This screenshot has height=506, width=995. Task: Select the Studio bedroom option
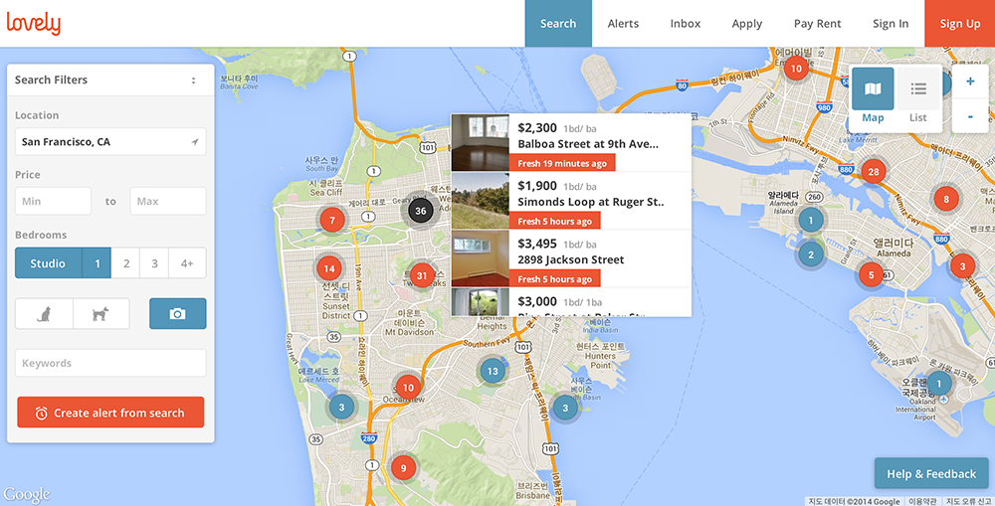click(x=48, y=263)
